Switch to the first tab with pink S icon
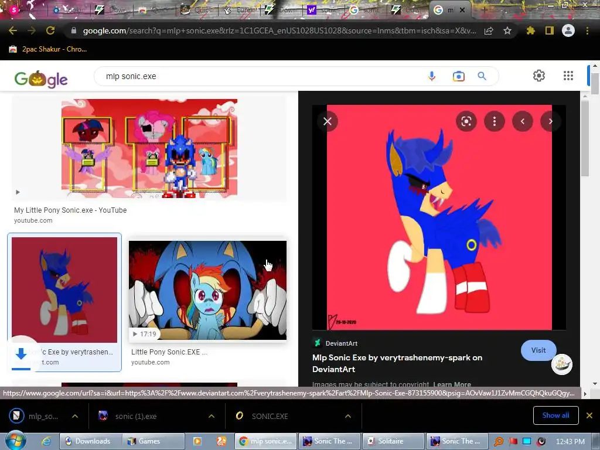The width and height of the screenshot is (600, 450). coord(23,11)
